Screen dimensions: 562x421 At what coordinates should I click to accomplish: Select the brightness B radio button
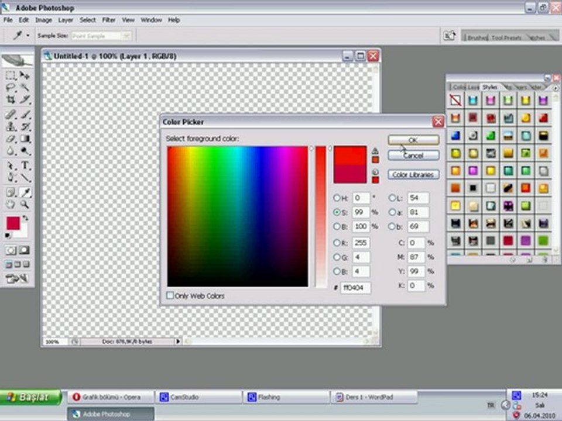(x=337, y=226)
